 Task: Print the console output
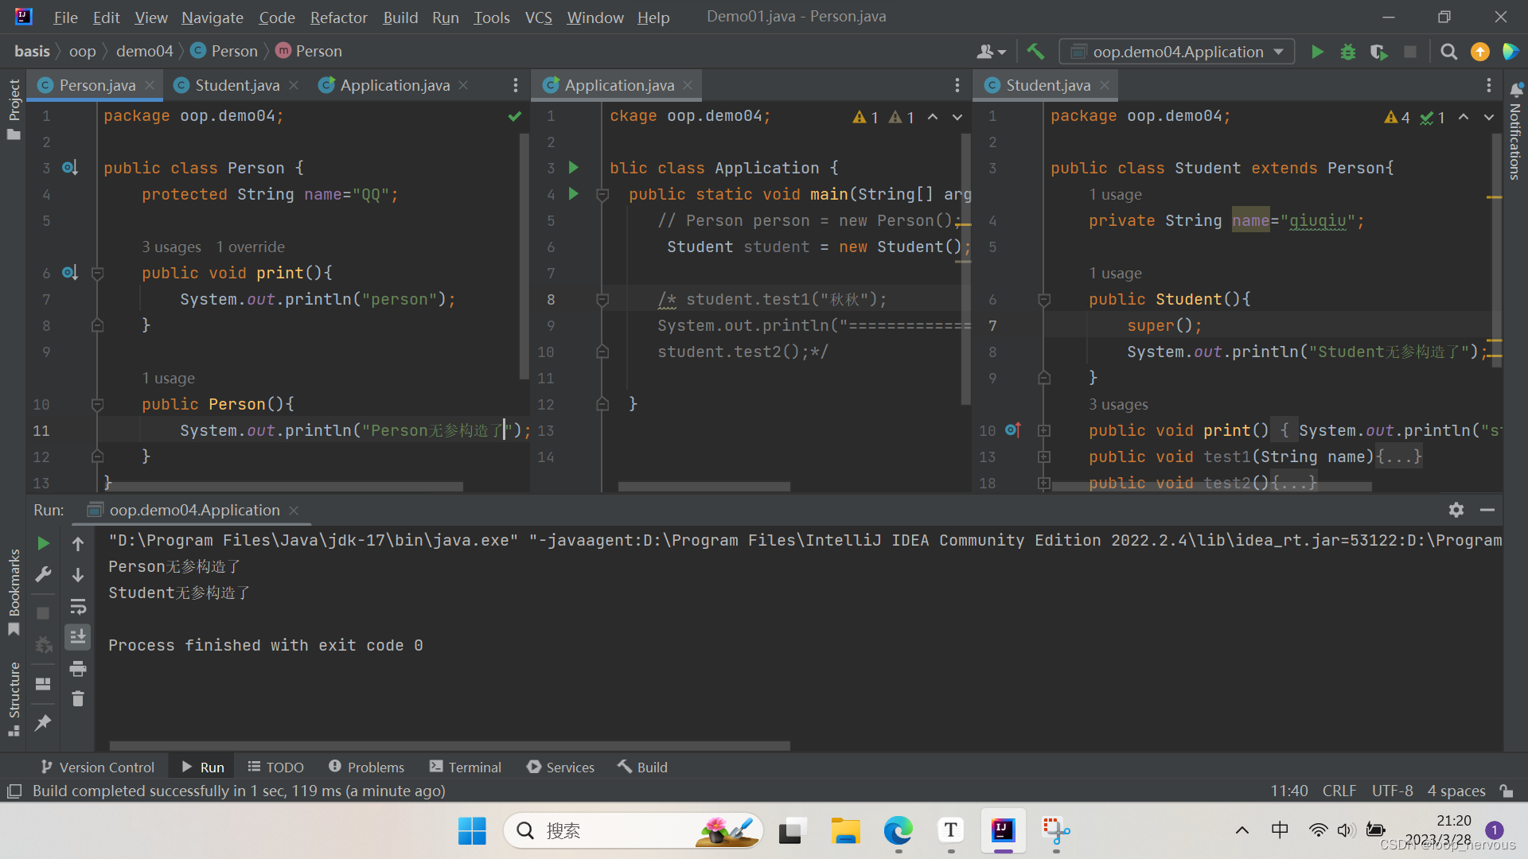point(78,669)
